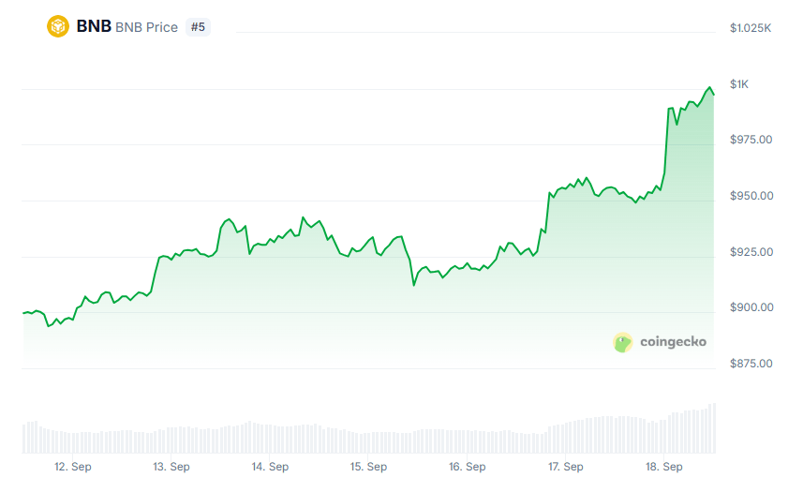The image size is (803, 492).
Task: Click the bold BNB title text
Action: pos(94,26)
